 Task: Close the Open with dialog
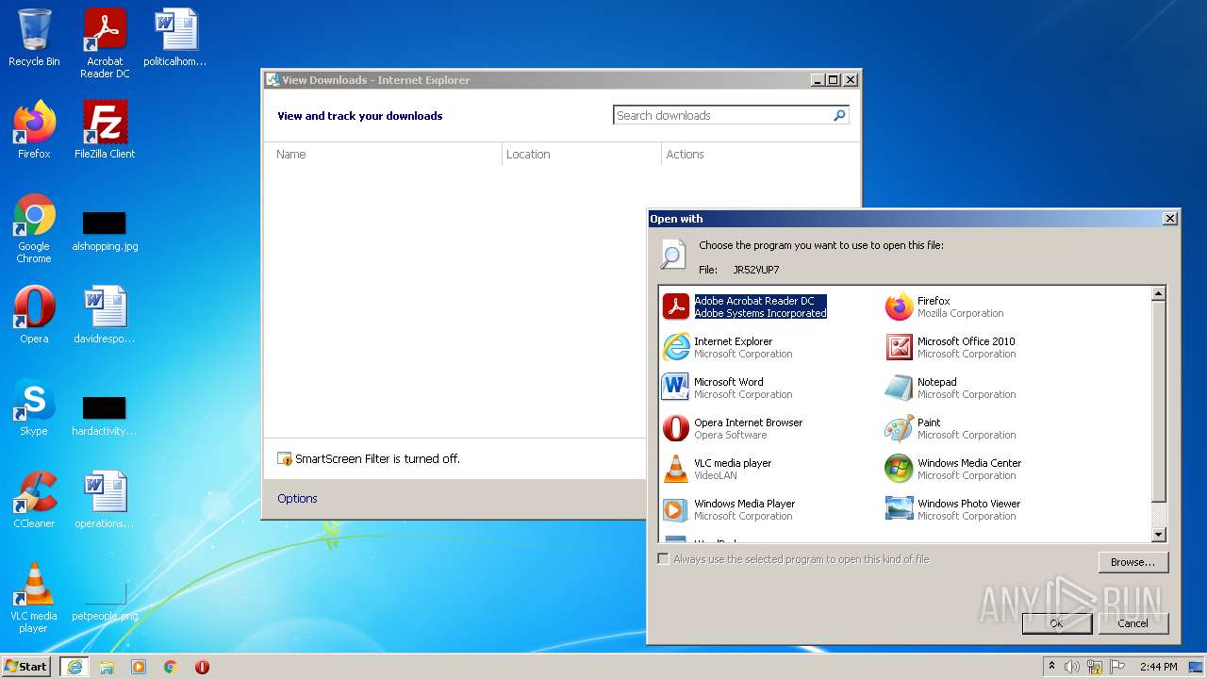1170,218
